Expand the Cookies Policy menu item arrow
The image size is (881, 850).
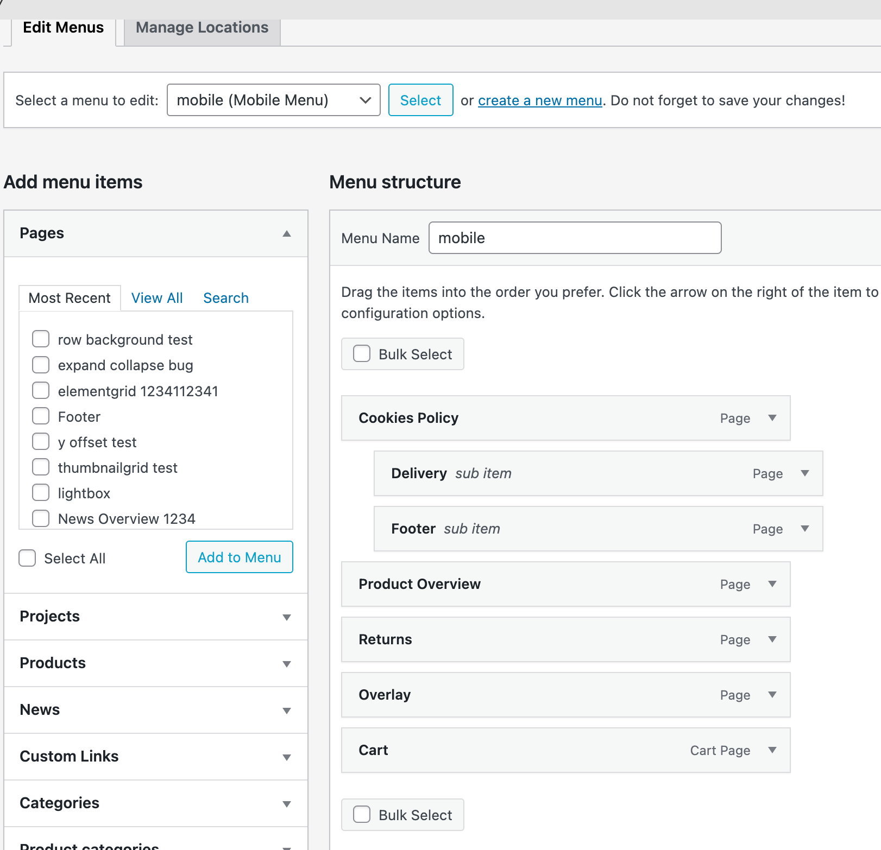pos(772,418)
